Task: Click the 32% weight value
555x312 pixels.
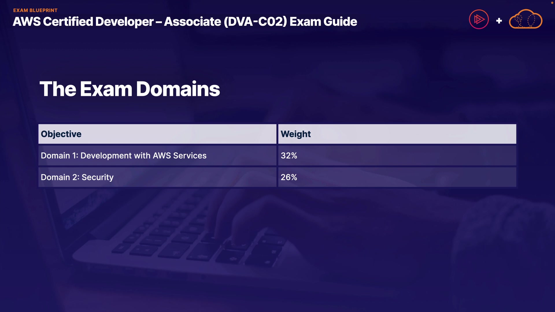Action: (289, 156)
